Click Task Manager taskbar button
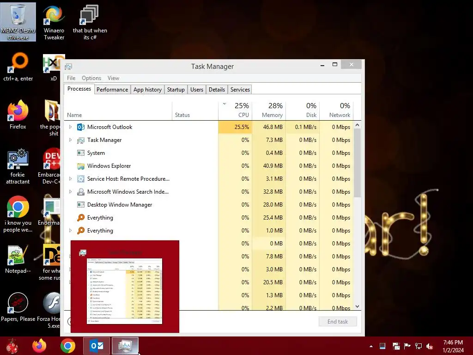Viewport: 473px width, 355px height. click(x=125, y=346)
